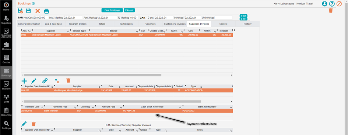Open CRM section in sidebar
Screen dimensions: 348x135
(6, 99)
